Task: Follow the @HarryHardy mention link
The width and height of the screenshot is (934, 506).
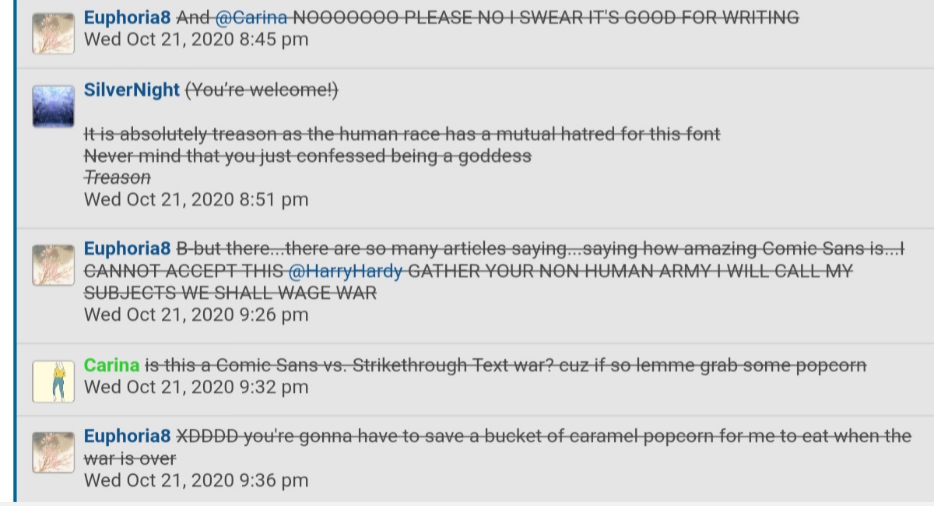Action: click(346, 271)
